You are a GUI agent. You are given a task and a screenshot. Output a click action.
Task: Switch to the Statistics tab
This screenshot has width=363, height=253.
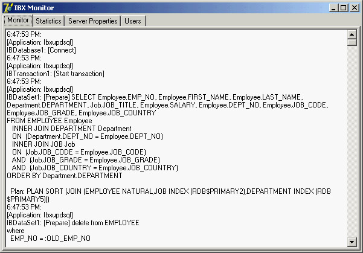coord(48,21)
